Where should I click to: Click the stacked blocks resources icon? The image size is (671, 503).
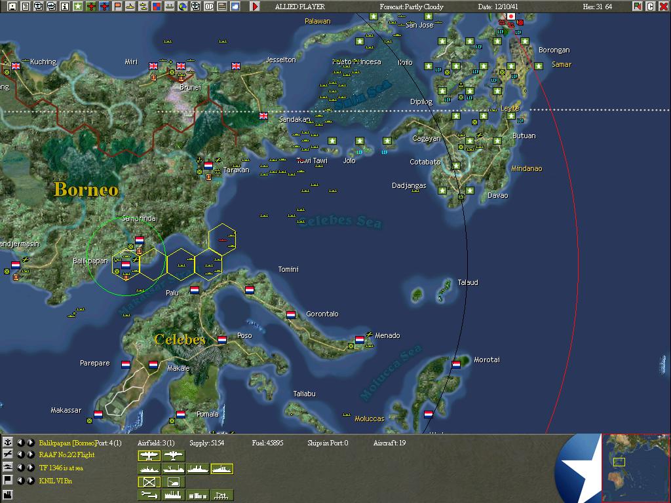198,495
